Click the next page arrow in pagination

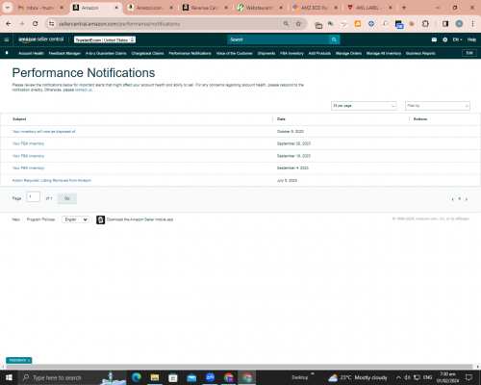(x=467, y=199)
